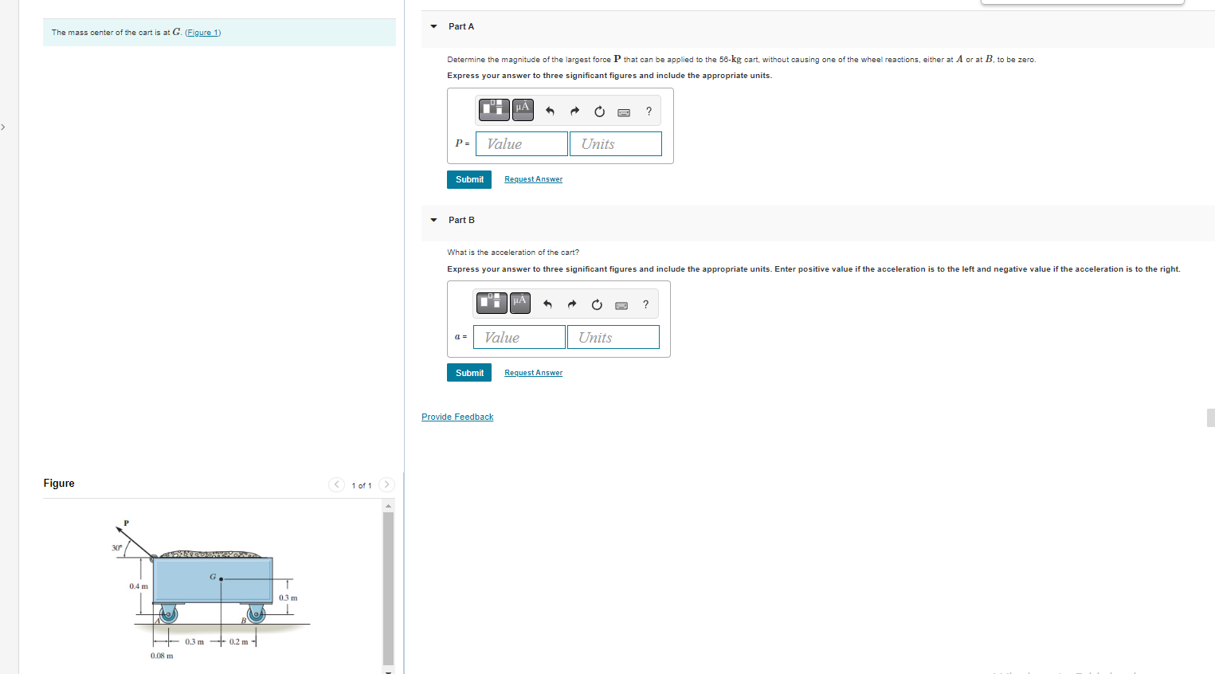Viewport: 1215px width, 674px height.
Task: Click the Figure heading
Action: coord(59,483)
